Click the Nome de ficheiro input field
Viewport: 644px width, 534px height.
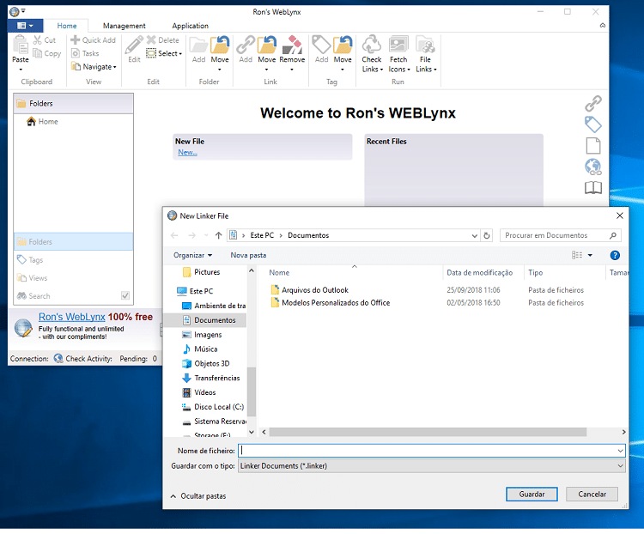tap(427, 451)
